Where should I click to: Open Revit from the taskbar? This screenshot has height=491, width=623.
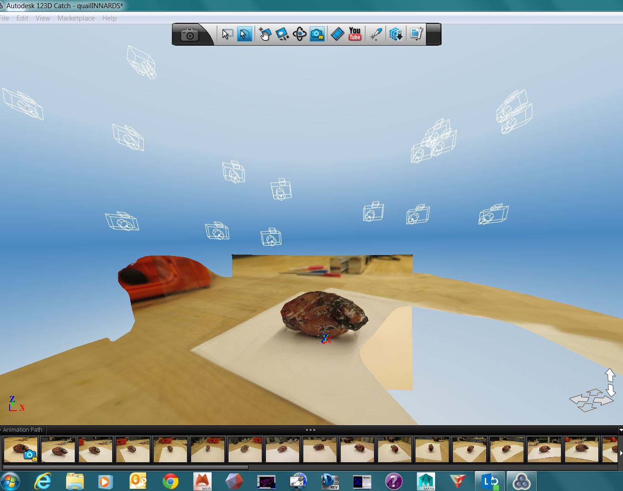click(330, 481)
